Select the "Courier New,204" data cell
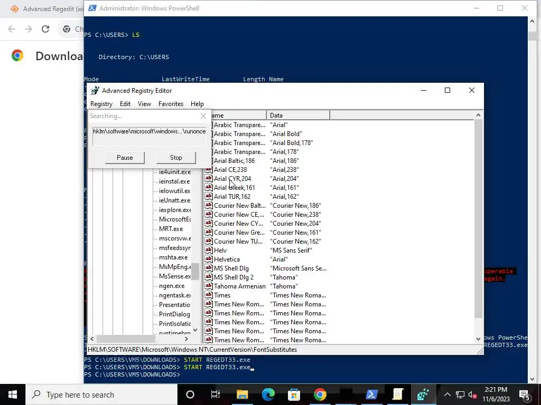Viewport: 541px width, 405px height. point(295,224)
